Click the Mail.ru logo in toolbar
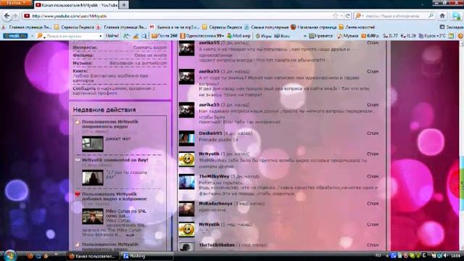 pos(15,36)
